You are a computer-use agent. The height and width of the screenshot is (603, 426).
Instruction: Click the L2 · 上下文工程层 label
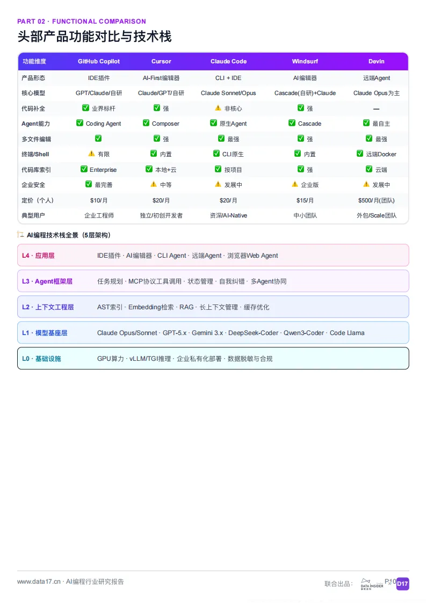click(48, 307)
